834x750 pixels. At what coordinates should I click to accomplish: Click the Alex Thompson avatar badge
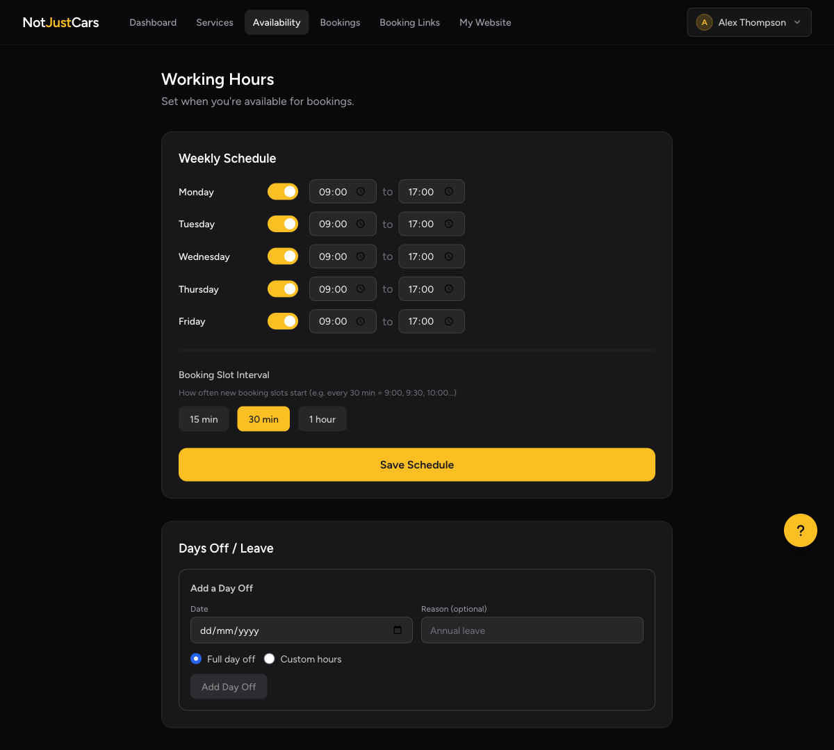[x=704, y=22]
